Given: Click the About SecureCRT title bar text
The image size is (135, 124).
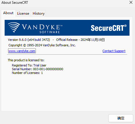Looking at the screenshot, I should click(x=15, y=3).
